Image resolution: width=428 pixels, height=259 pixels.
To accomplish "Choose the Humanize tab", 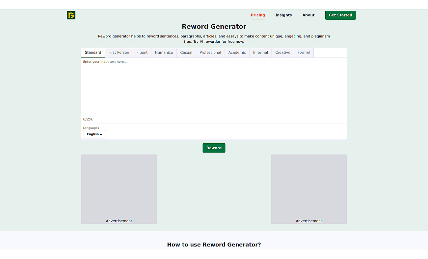I will click(164, 53).
